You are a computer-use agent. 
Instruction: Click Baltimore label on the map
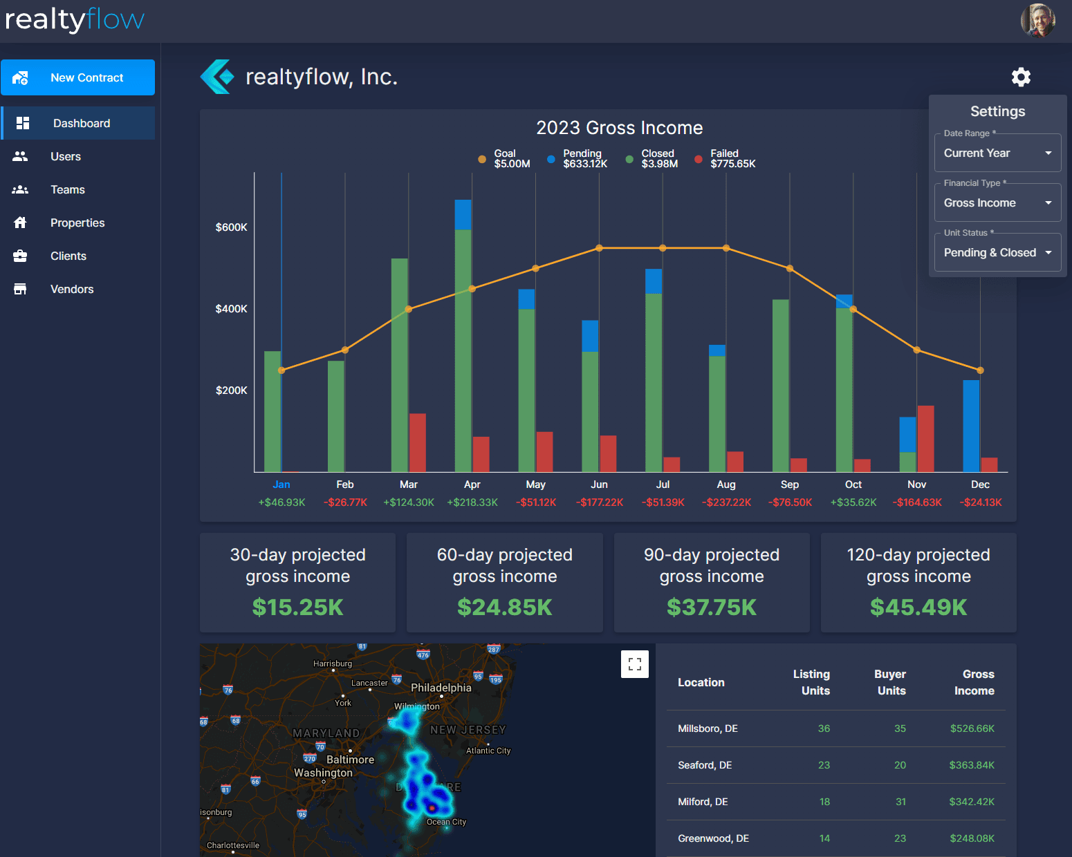[x=350, y=760]
